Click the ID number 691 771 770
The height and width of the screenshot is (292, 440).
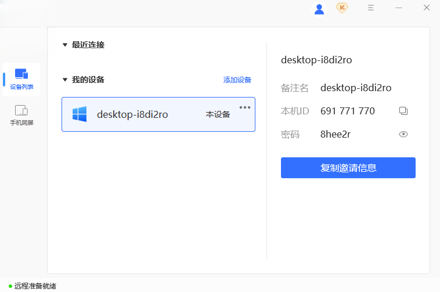pyautogui.click(x=347, y=111)
